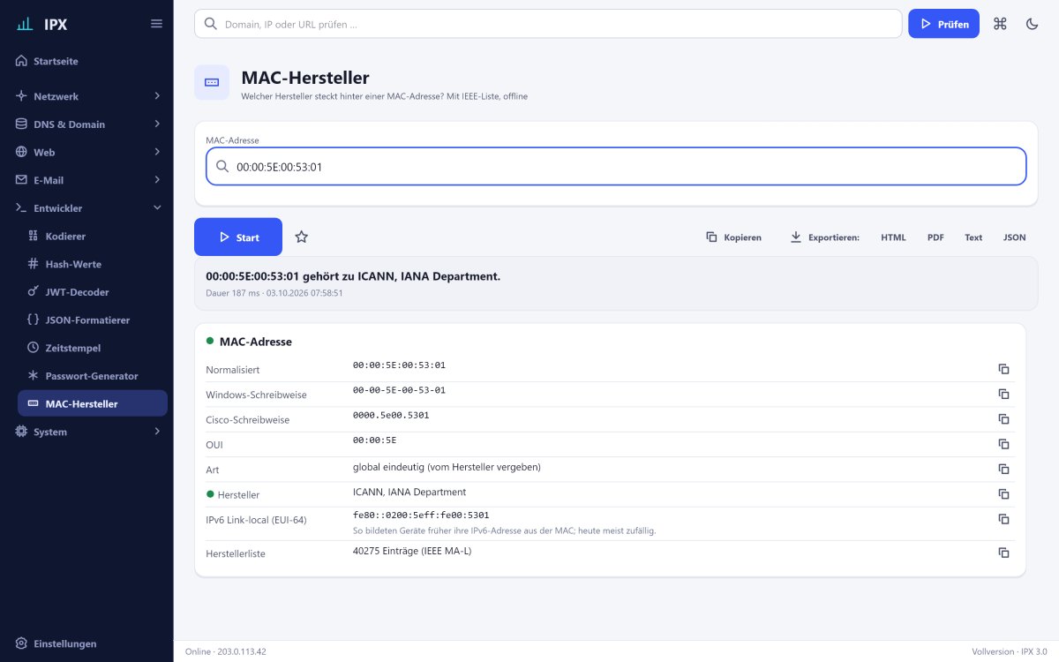
Task: Copy the Art row value
Action: [x=1003, y=469]
